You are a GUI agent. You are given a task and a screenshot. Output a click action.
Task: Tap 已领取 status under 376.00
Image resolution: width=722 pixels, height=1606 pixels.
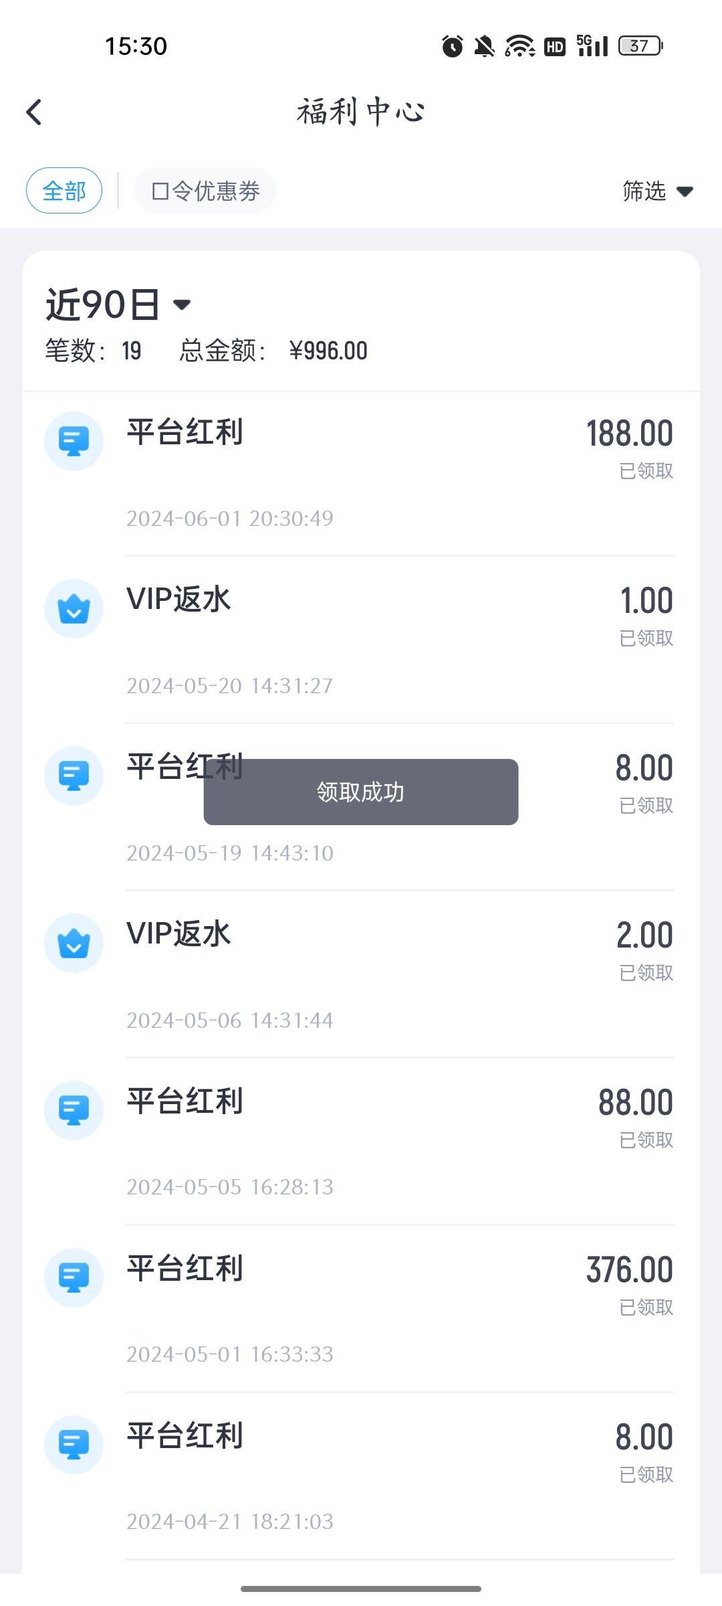[646, 1308]
